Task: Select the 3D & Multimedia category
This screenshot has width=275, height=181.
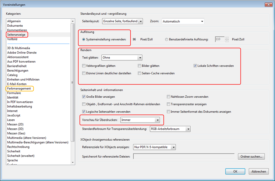Action: (x=18, y=48)
